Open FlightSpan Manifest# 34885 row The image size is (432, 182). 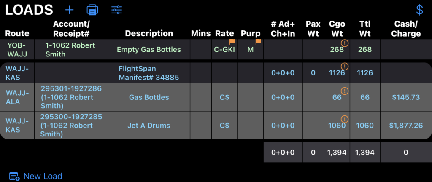pyautogui.click(x=149, y=73)
